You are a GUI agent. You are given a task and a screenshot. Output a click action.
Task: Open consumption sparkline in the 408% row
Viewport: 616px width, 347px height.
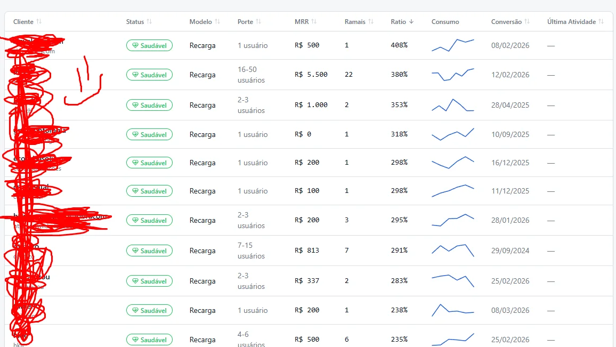coord(453,45)
